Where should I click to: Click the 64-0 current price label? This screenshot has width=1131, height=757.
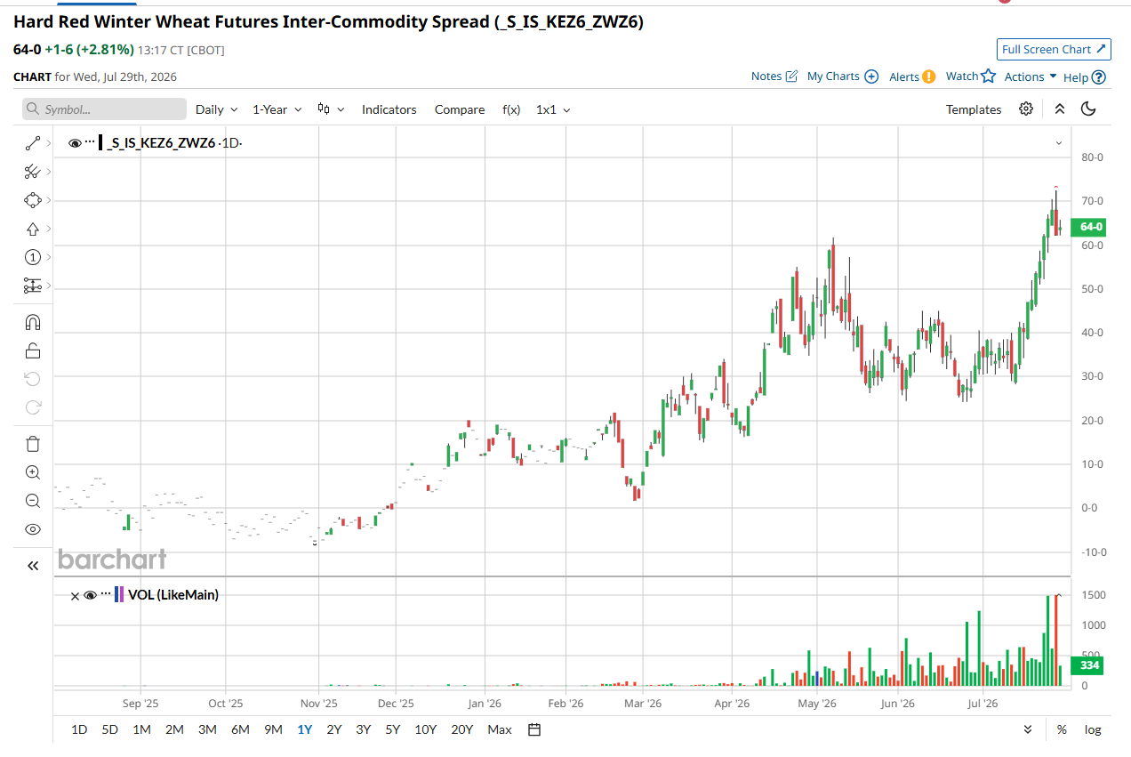(1090, 227)
